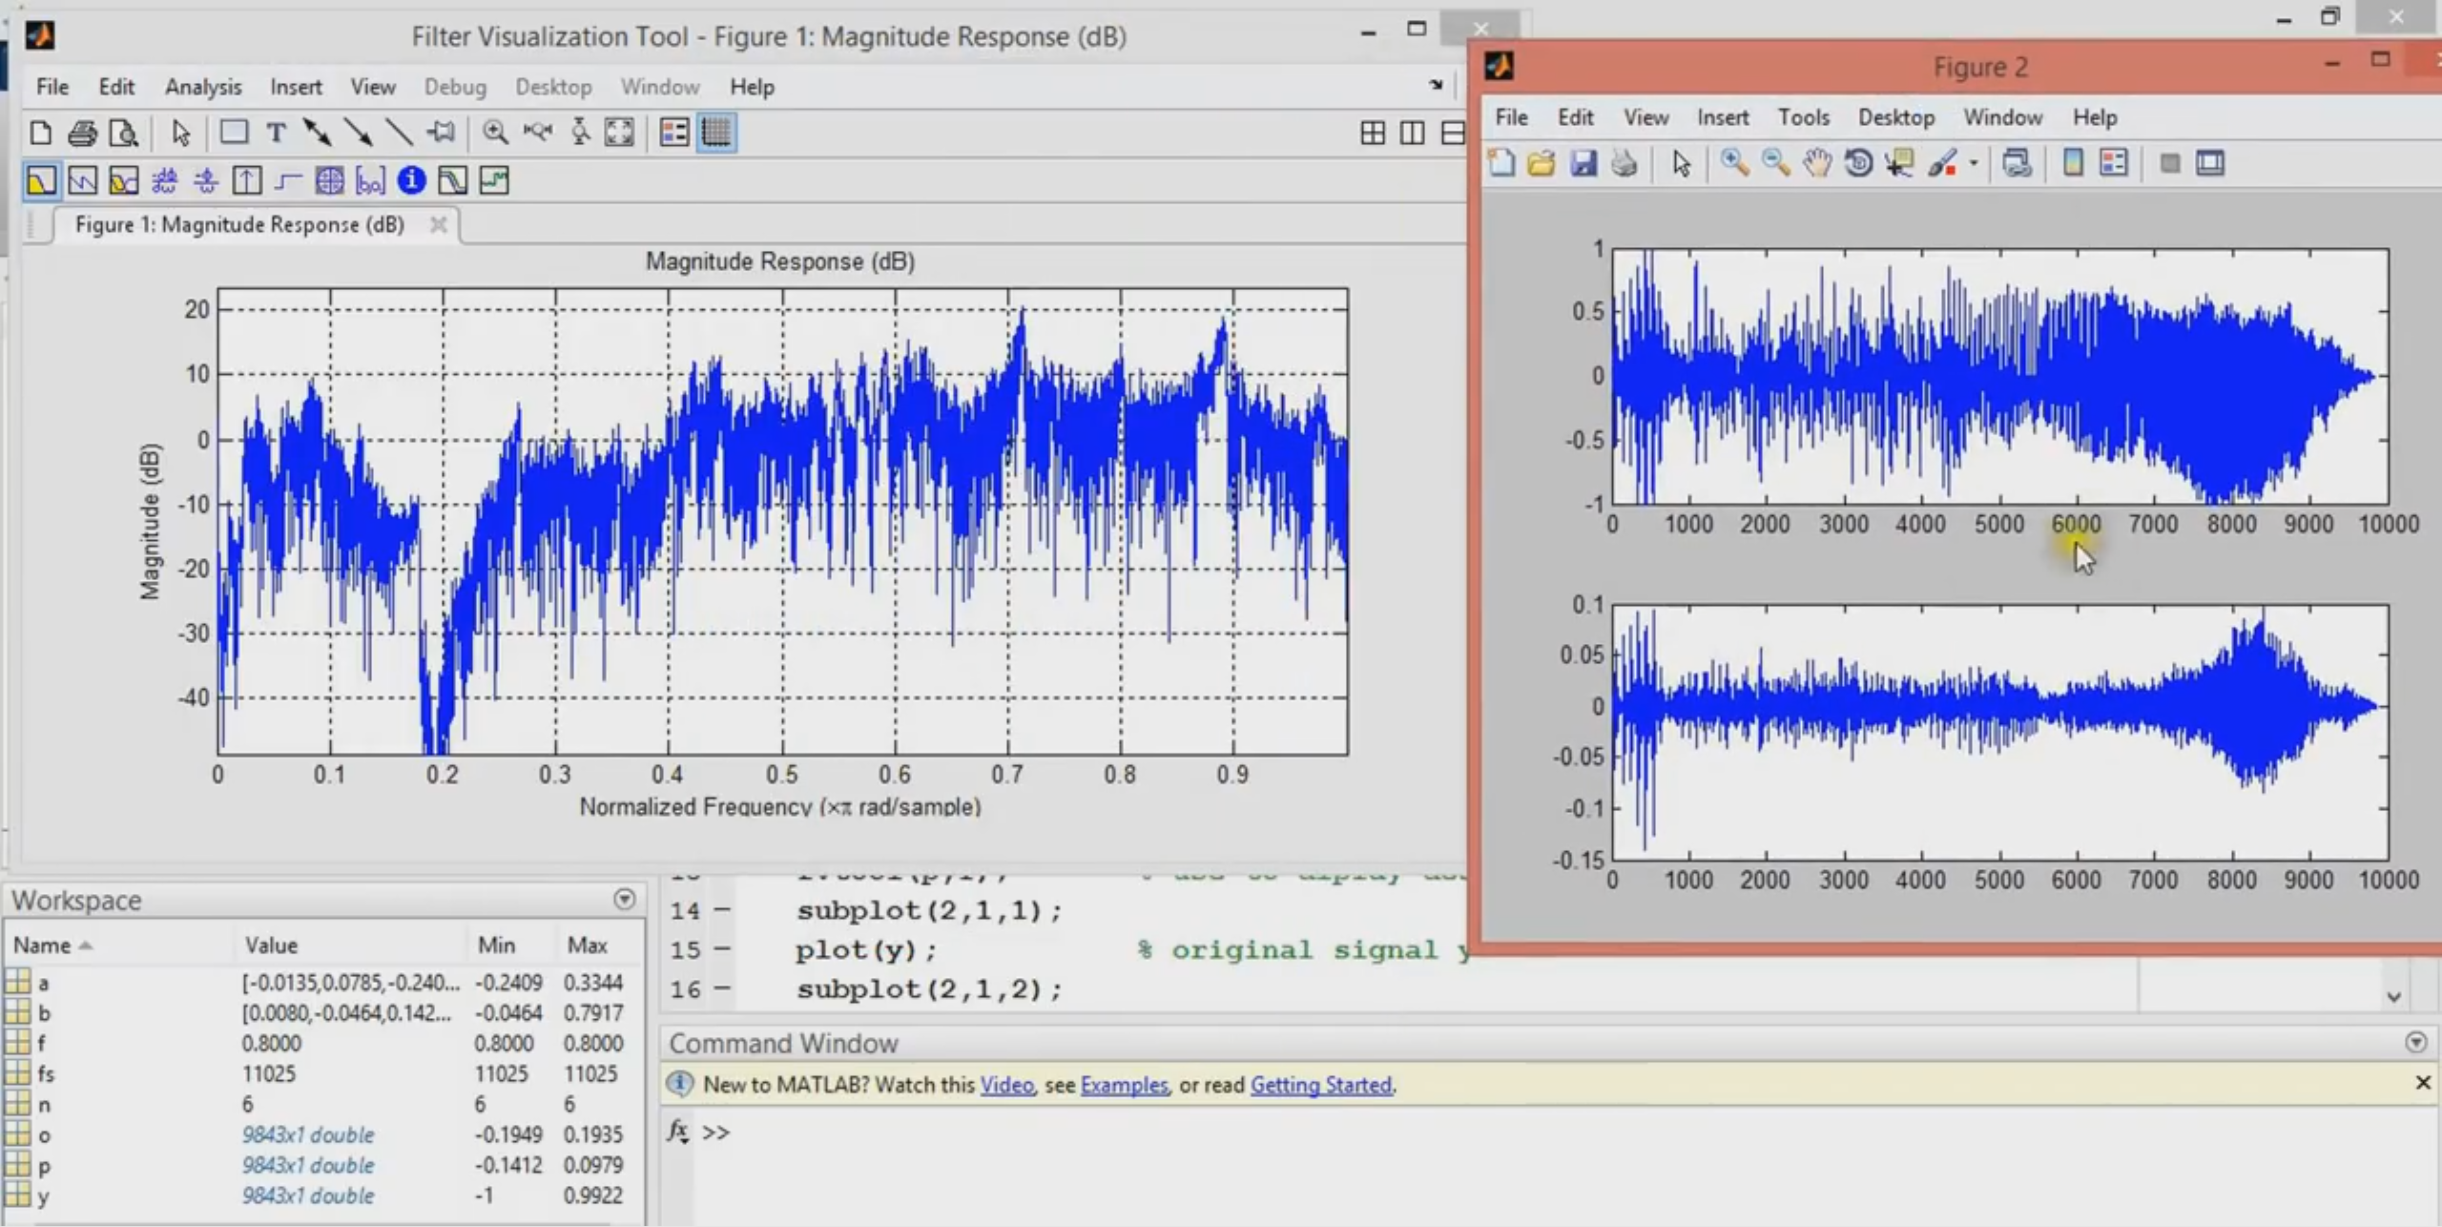This screenshot has width=2442, height=1227.
Task: Open the Desktop menu in Figure 2
Action: point(1896,117)
